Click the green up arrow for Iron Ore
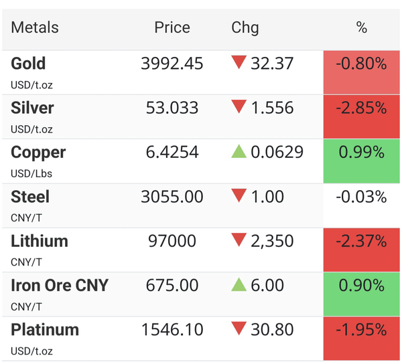 pos(239,284)
